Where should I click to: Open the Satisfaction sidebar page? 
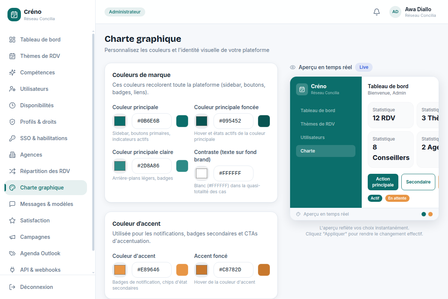(x=46, y=221)
